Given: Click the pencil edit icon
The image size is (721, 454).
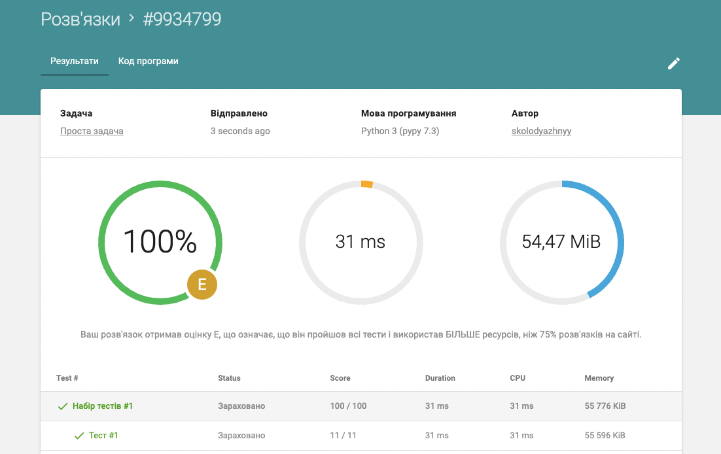Looking at the screenshot, I should click(674, 63).
